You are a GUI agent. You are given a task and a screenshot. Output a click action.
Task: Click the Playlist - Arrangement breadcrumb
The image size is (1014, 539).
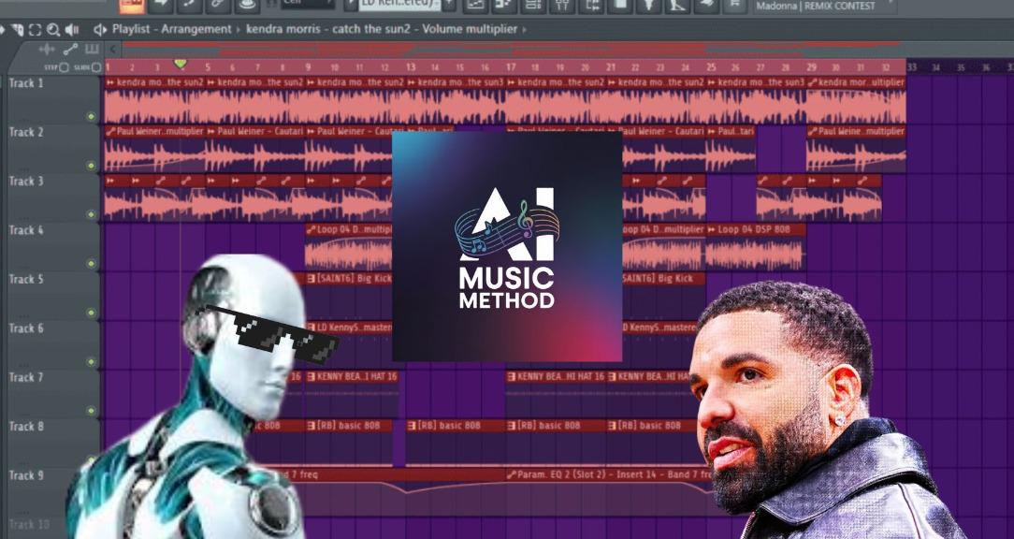click(x=171, y=30)
